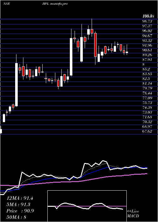The width and height of the screenshot is (158, 222).
Task: Click the Price : 90.9 readout
Action: coord(20,211)
